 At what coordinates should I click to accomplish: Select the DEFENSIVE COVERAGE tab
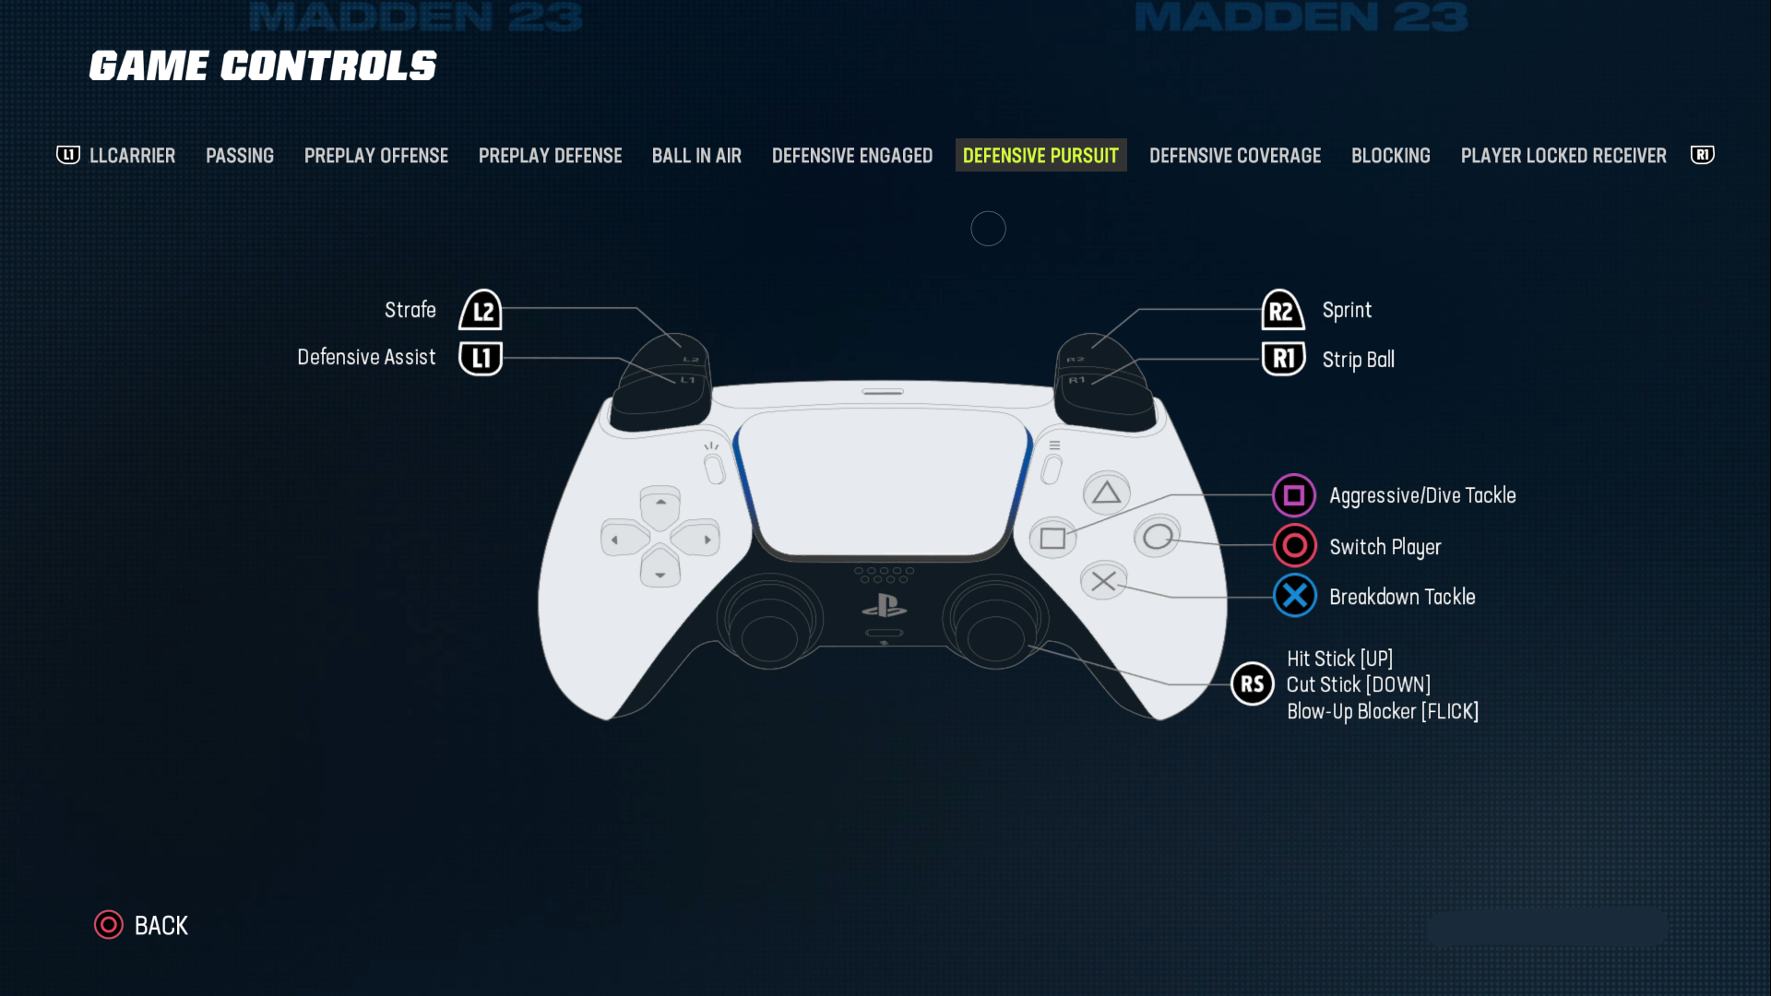pos(1234,154)
